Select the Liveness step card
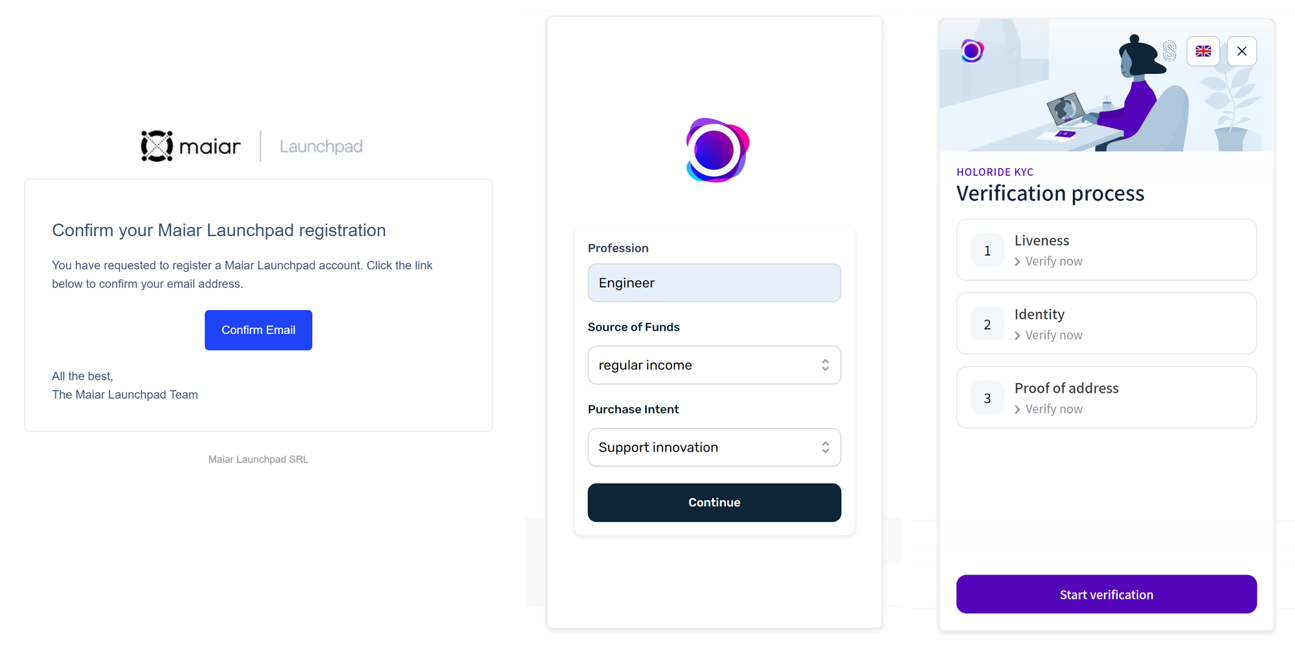 pyautogui.click(x=1106, y=250)
